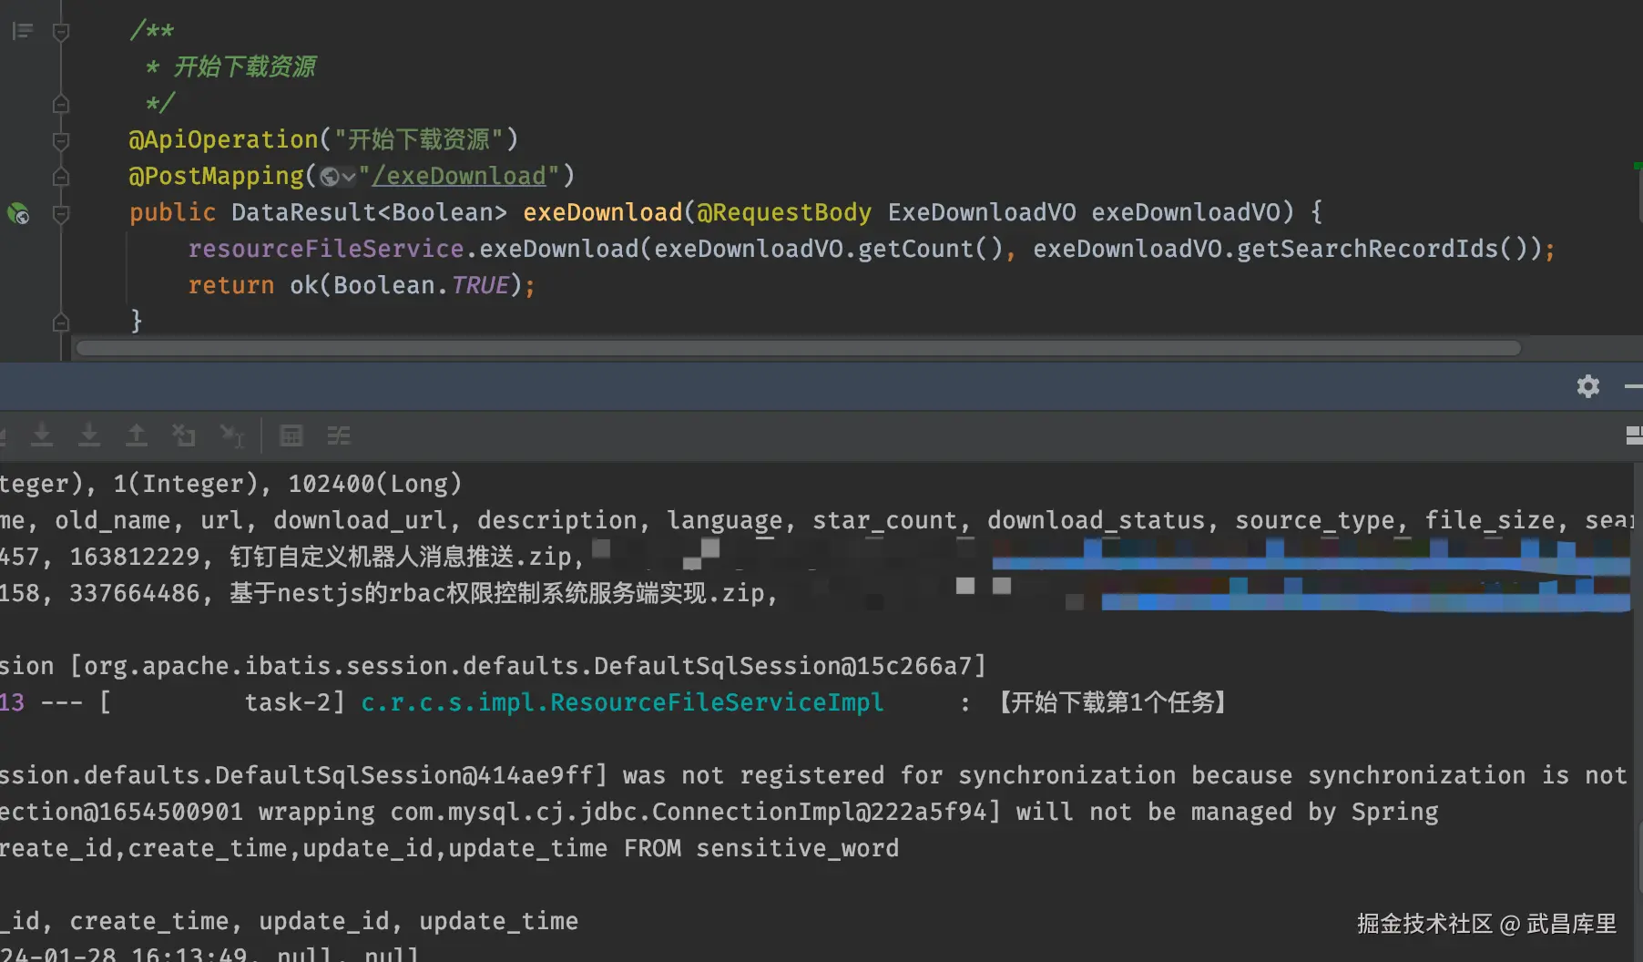Screen dimensions: 1643x962
Task: Click the 【开始下载第1个任务】 log message
Action: point(1112,702)
